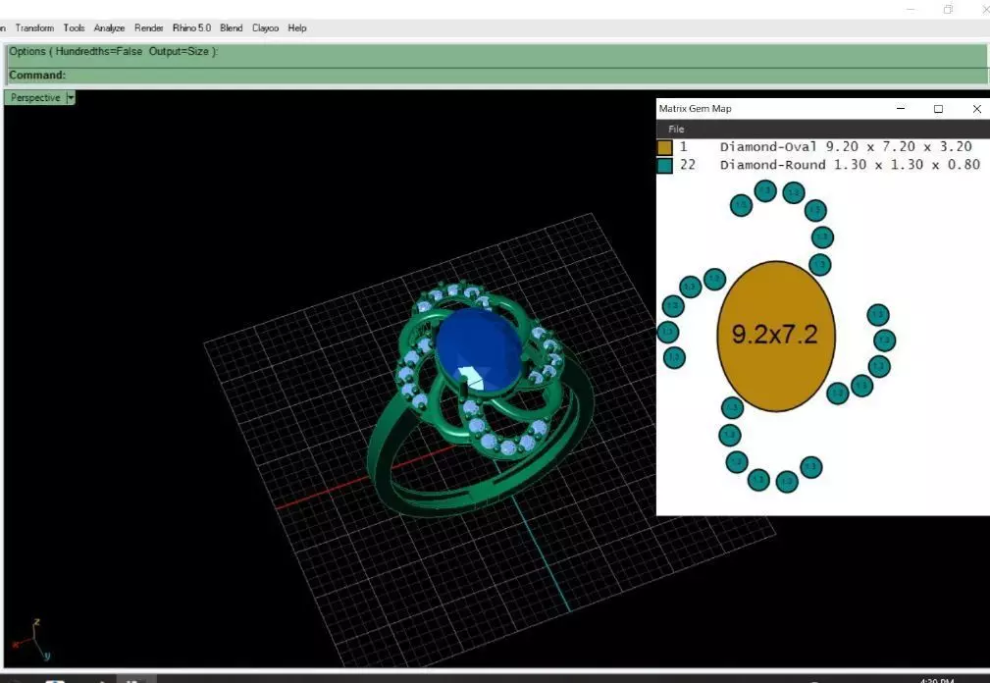Screen dimensions: 990x683
Task: Open the Help menu
Action: [x=297, y=27]
